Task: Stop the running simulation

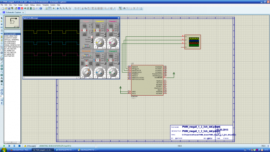Action: point(19,146)
